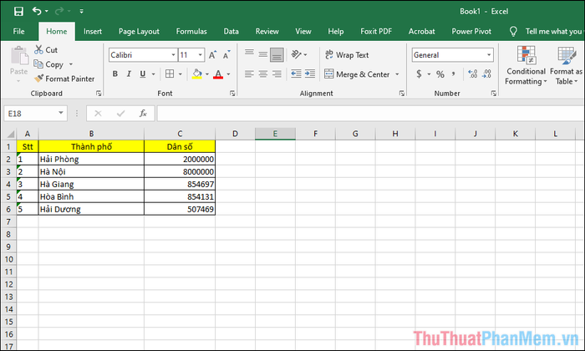
Task: Open Number format dialog launcher
Action: coord(494,94)
